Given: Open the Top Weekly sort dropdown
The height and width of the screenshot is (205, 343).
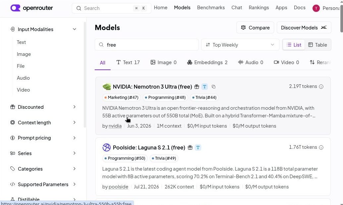Looking at the screenshot, I should tap(240, 45).
